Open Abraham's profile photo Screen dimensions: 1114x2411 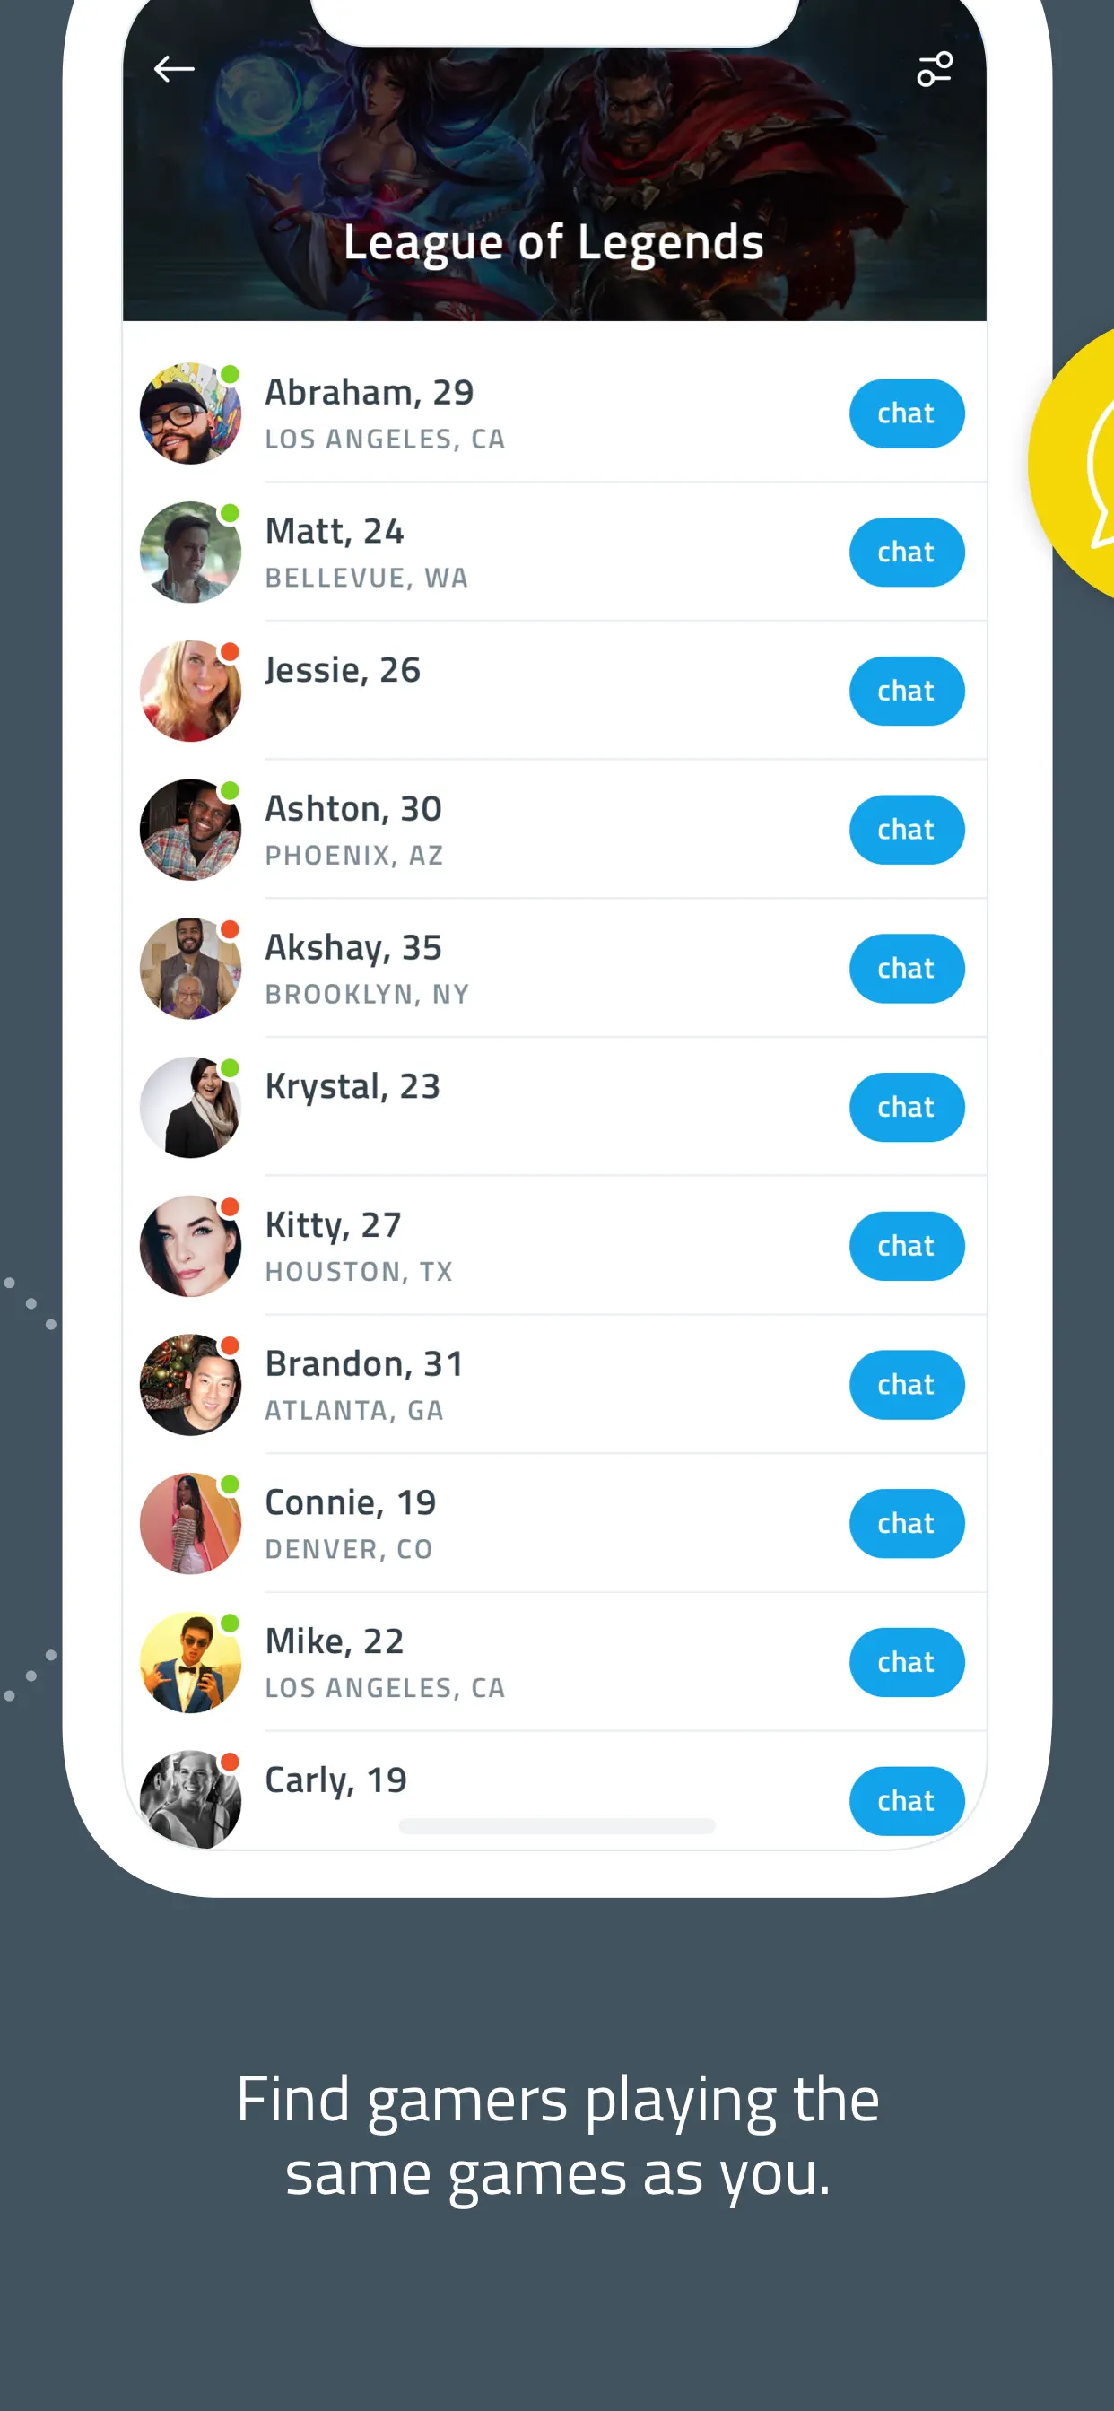[x=190, y=413]
